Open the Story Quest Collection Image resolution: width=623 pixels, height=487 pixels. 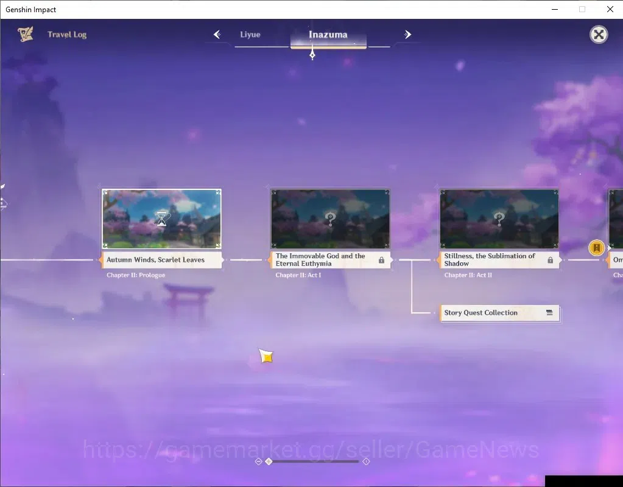[500, 313]
